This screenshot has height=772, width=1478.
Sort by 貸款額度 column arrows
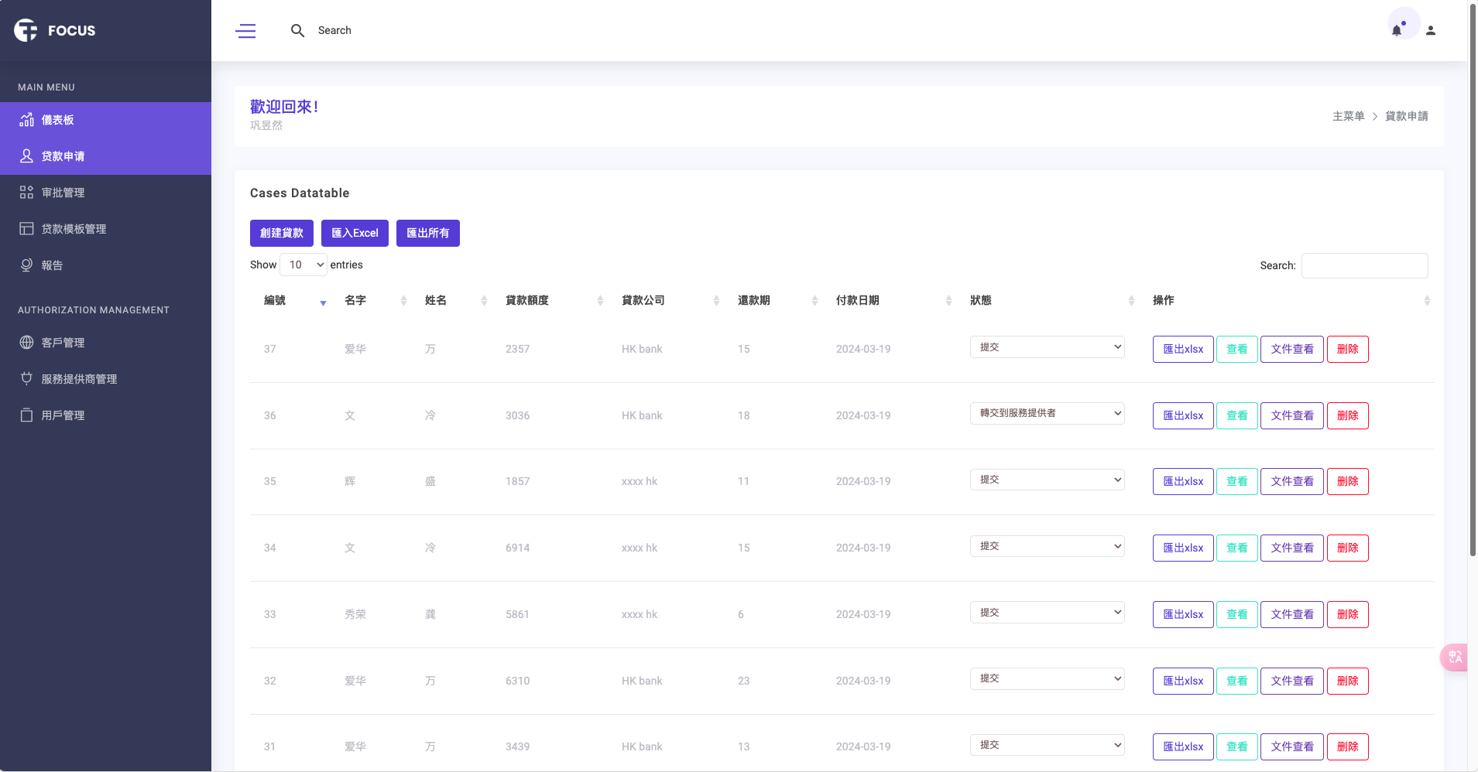[x=600, y=301]
